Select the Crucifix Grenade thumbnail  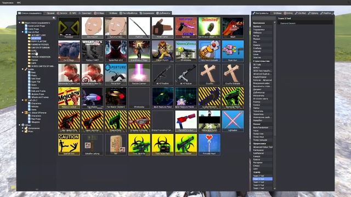233,74
